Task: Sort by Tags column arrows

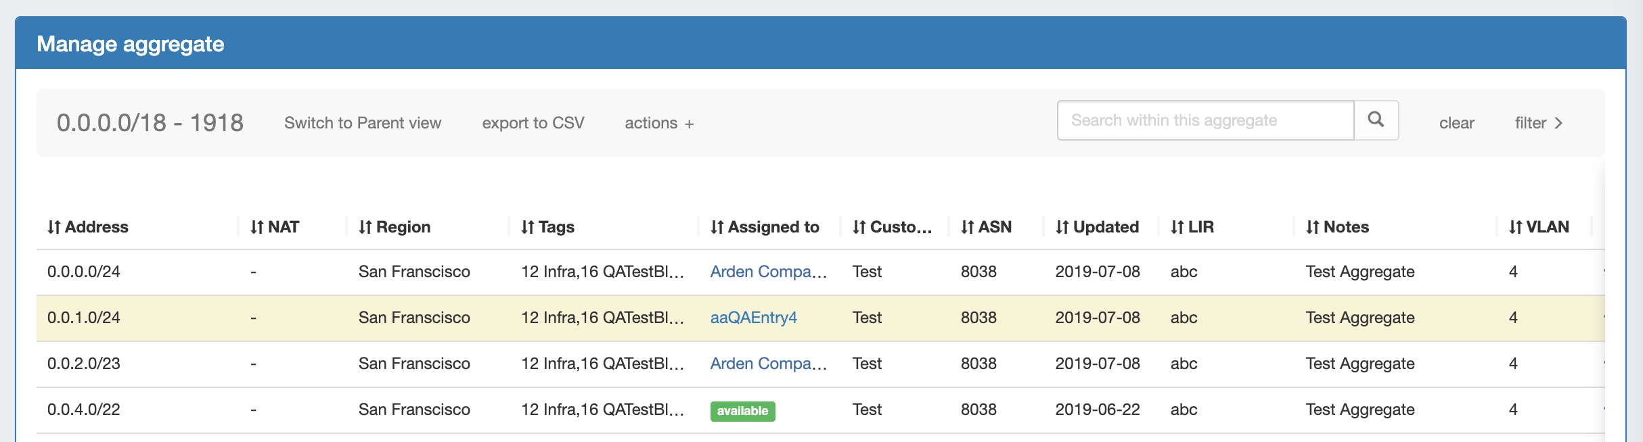Action: pyautogui.click(x=528, y=228)
